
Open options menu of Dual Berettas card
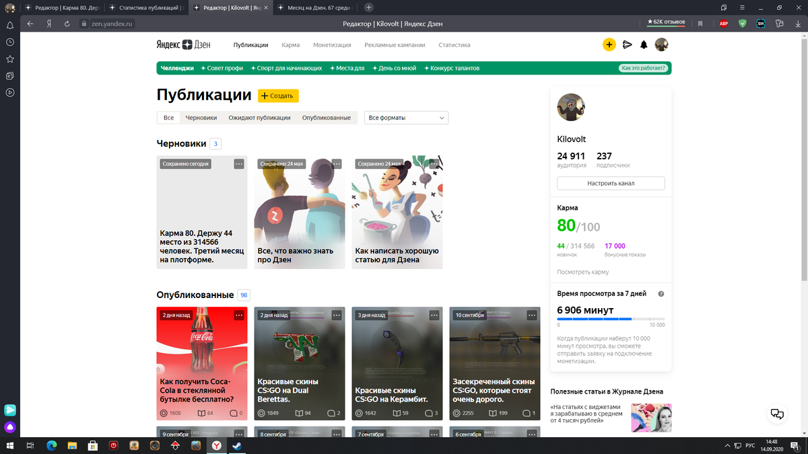[337, 315]
